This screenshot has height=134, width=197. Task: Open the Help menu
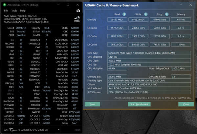[x=23, y=11]
